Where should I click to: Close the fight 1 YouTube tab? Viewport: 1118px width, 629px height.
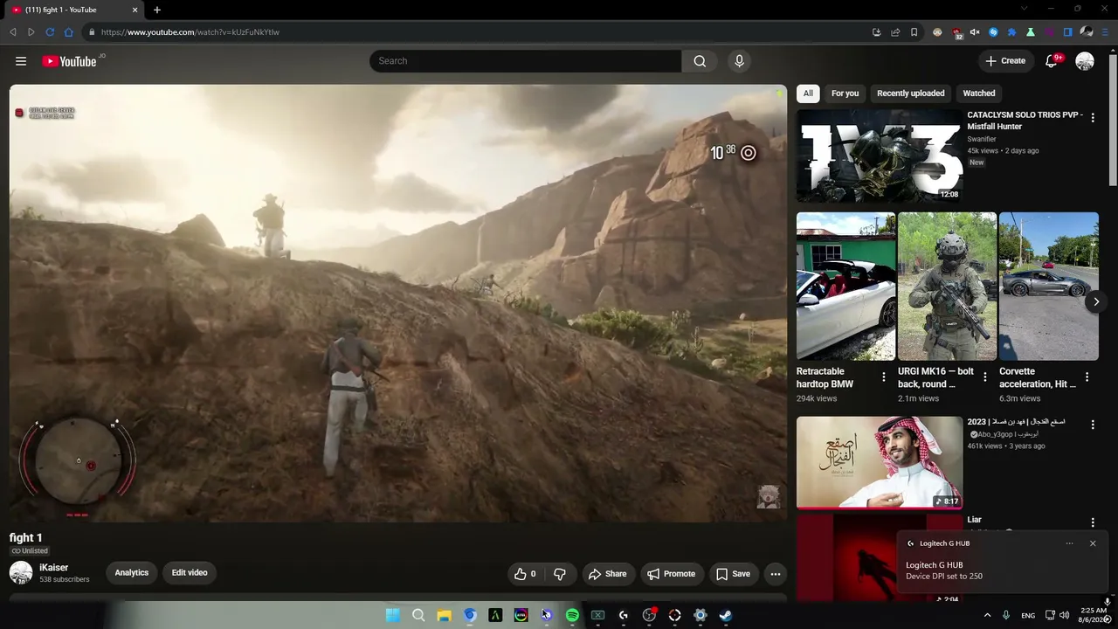coord(135,10)
